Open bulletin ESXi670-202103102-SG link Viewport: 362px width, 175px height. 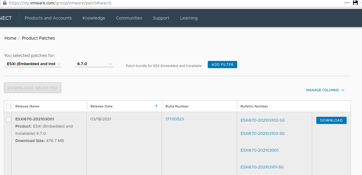(262, 120)
